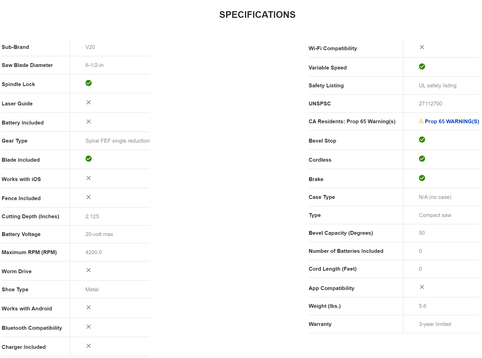Click the App Compatibility X mark
Image resolution: width=482 pixels, height=358 pixels.
[x=422, y=287]
